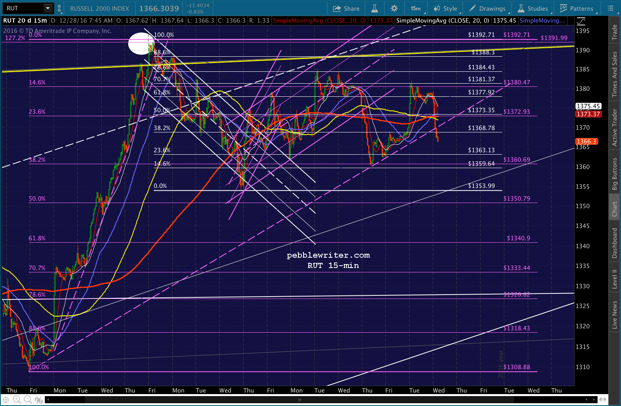This screenshot has height=406, width=621.
Task: Click the symbol link chain icon
Action: pyautogui.click(x=60, y=8)
